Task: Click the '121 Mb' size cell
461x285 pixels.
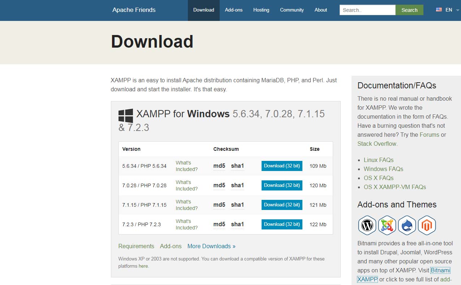Action: tap(318, 205)
